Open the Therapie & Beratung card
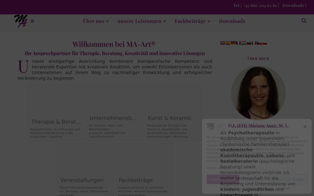This screenshot has height=196, width=314. pos(57,112)
